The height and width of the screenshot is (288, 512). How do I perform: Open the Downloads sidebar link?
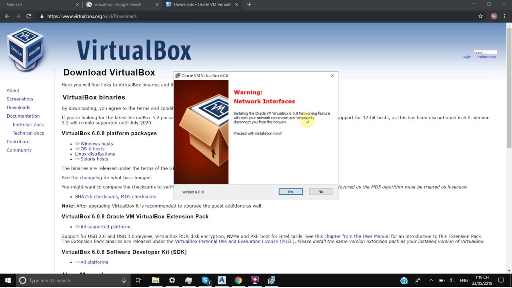18,107
